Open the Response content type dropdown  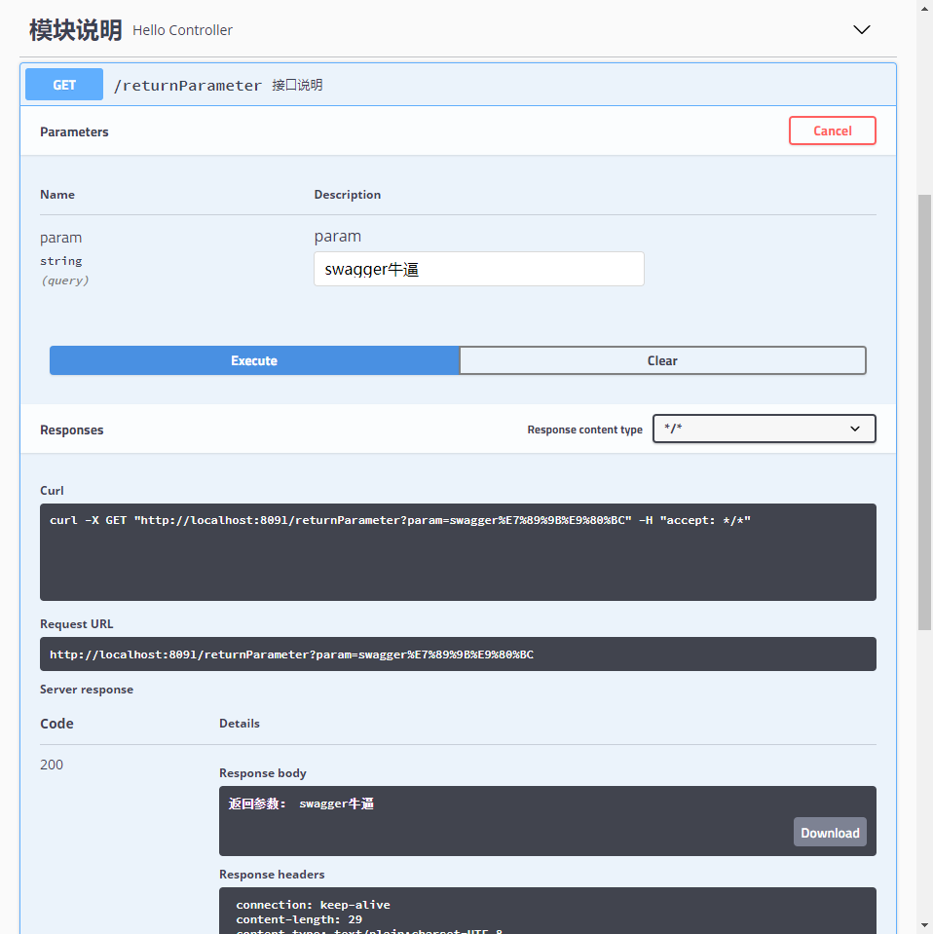pos(765,429)
